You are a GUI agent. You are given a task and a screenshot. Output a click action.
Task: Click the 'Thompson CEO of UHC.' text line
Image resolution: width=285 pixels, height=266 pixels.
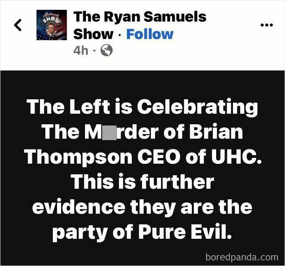(x=142, y=158)
